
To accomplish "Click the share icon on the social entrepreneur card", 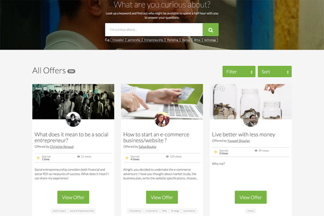I will coord(45,89).
